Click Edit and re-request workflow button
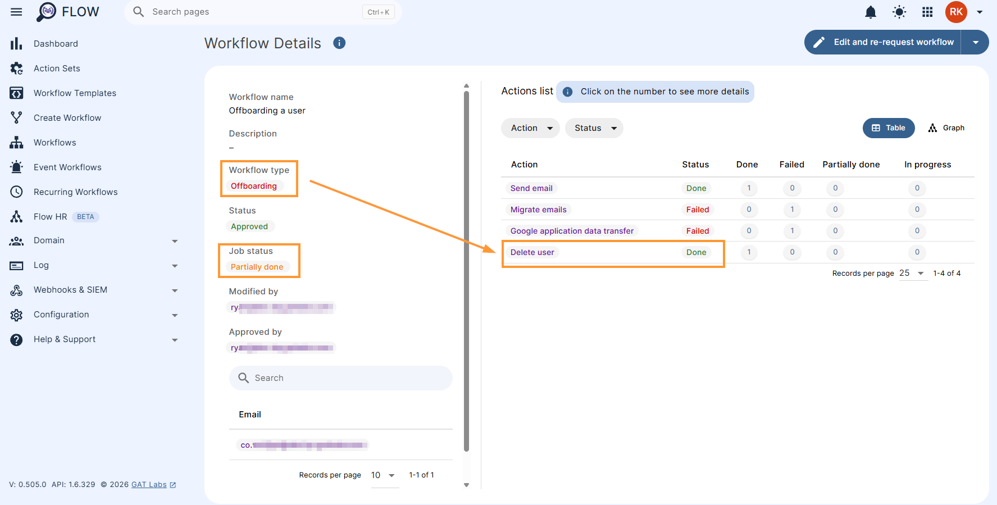This screenshot has width=997, height=505. 883,42
